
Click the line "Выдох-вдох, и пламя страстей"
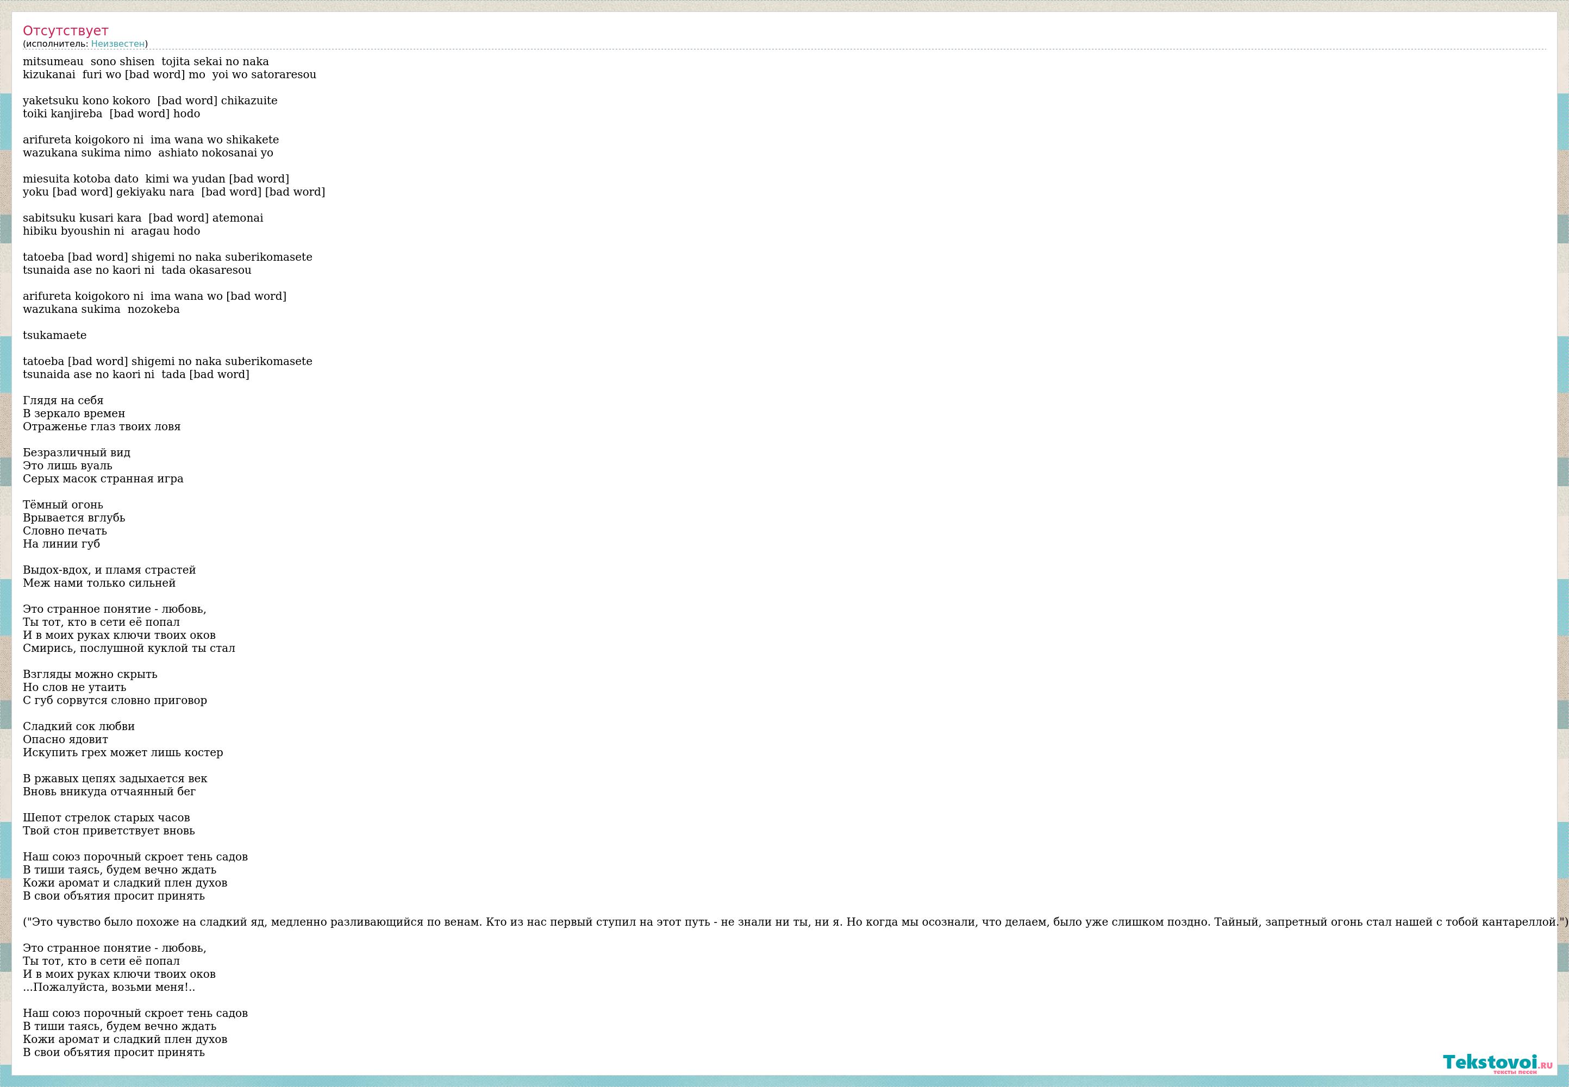[x=110, y=570]
